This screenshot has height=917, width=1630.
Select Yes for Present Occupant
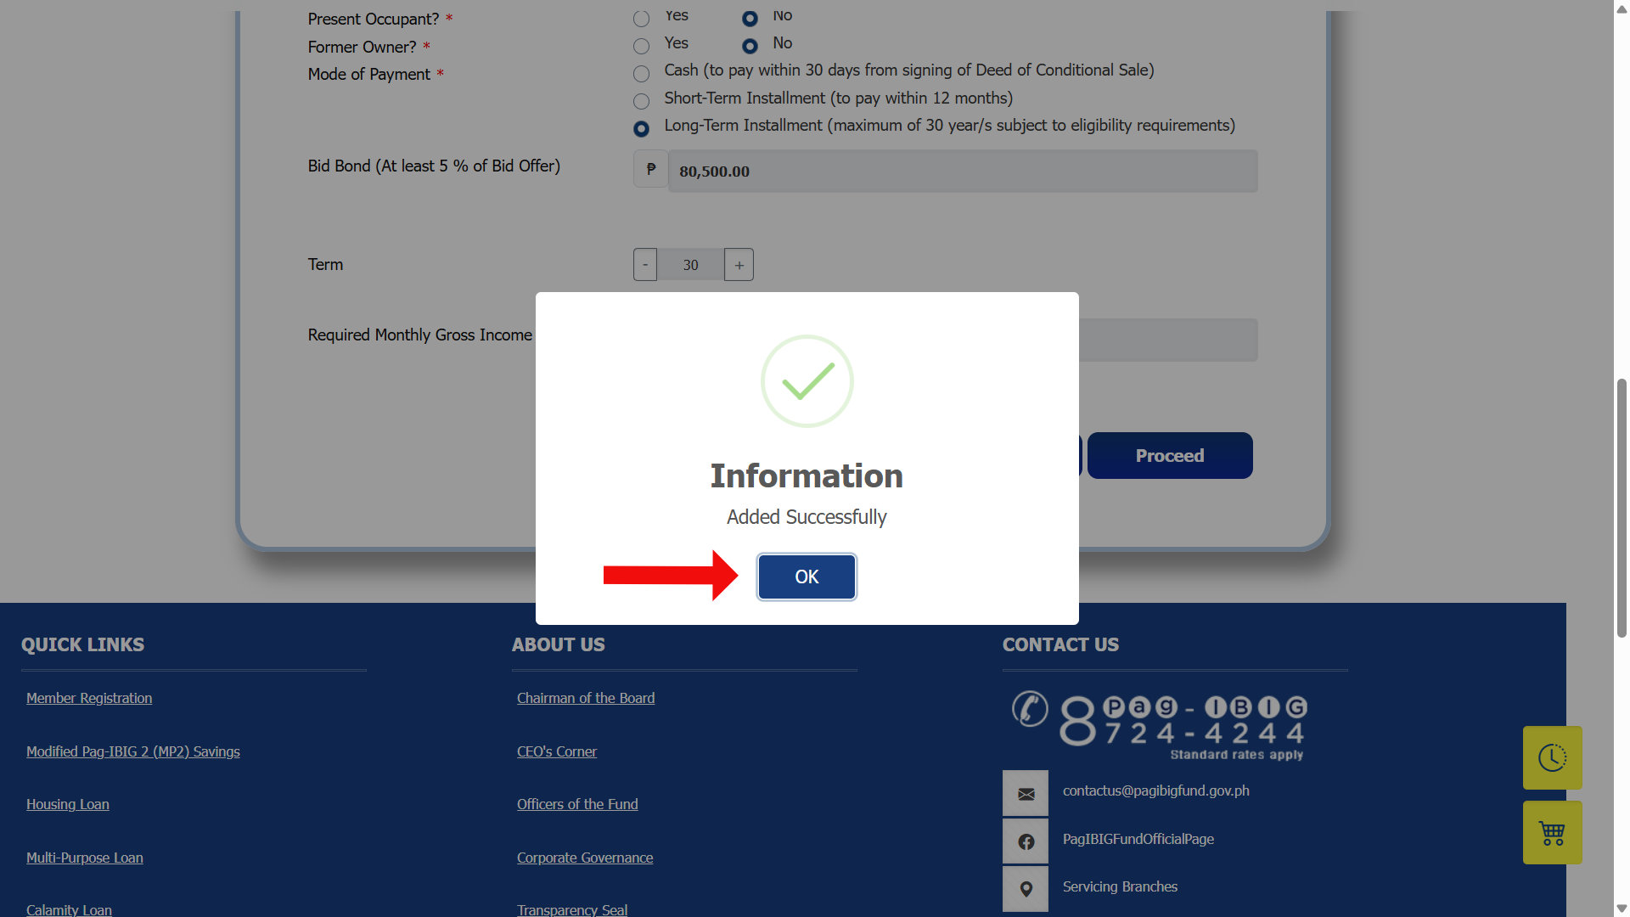pyautogui.click(x=641, y=19)
